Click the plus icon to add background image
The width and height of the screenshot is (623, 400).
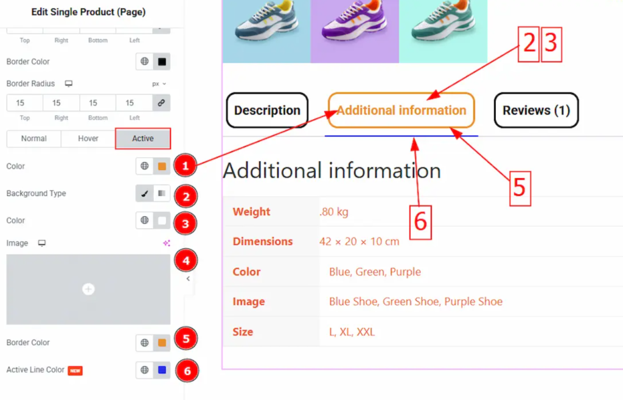pos(88,289)
